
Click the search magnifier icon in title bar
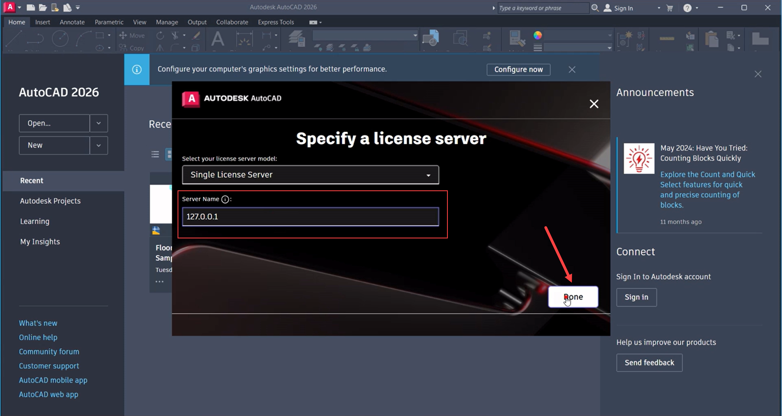[595, 8]
